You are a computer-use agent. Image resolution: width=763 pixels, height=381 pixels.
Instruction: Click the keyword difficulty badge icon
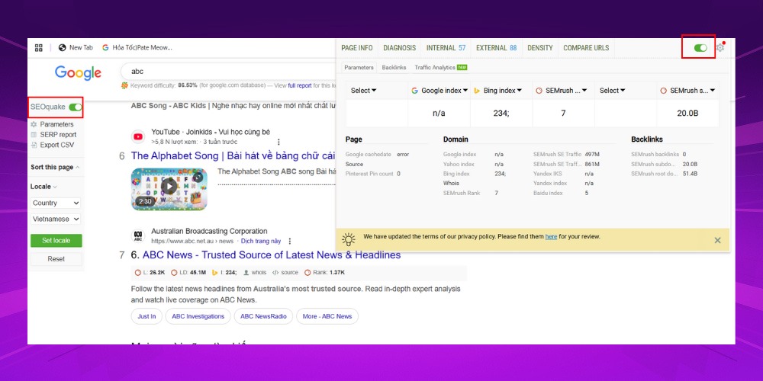(125, 85)
